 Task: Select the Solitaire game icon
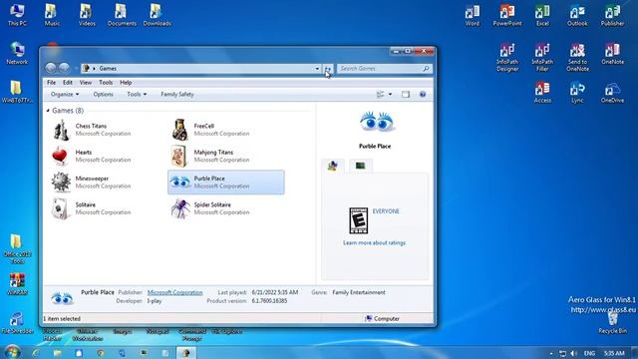coord(61,208)
